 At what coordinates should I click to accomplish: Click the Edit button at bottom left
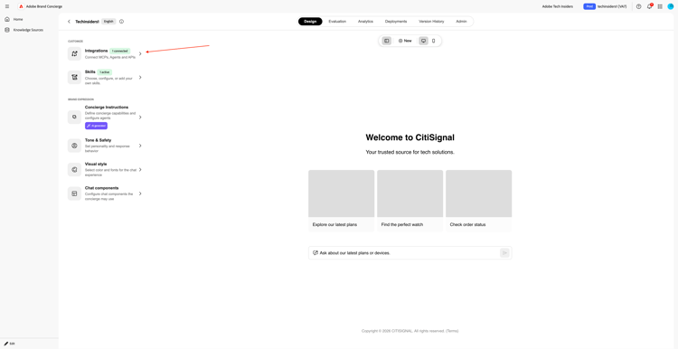click(10, 344)
